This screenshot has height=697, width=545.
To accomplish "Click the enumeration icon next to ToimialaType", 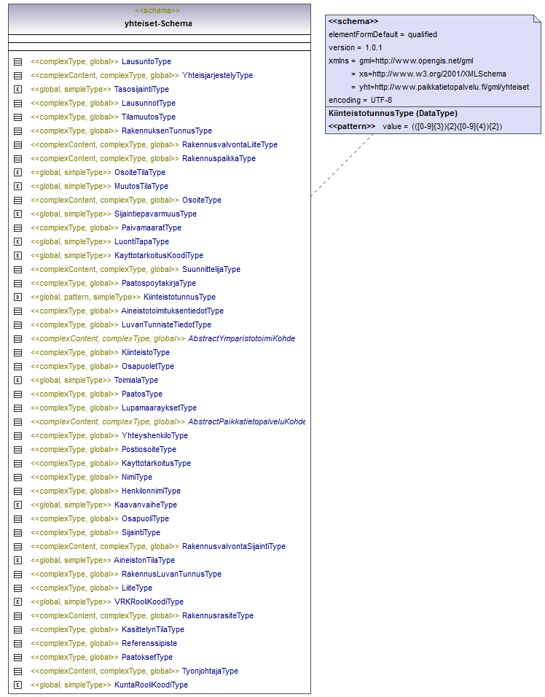I will (18, 381).
